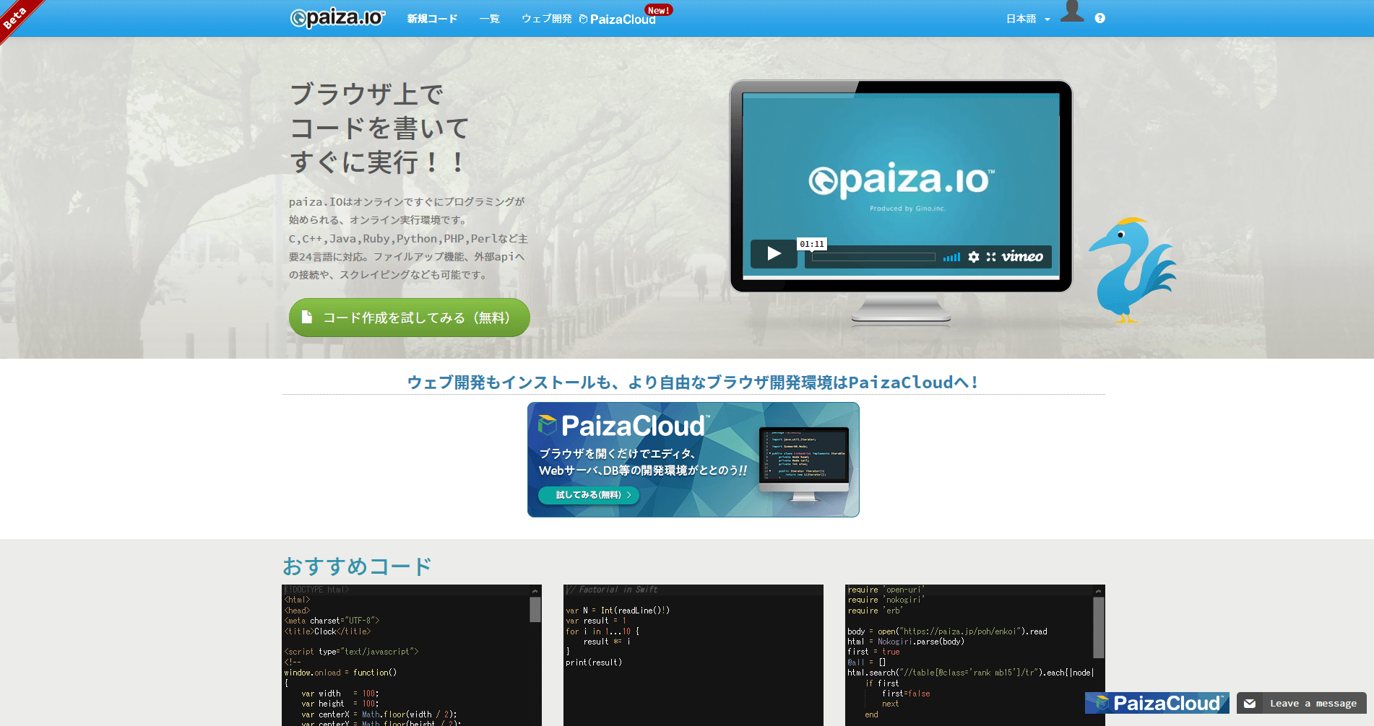Viewport: 1374px width, 726px height.
Task: Play the paiza.io intro video
Action: click(774, 254)
